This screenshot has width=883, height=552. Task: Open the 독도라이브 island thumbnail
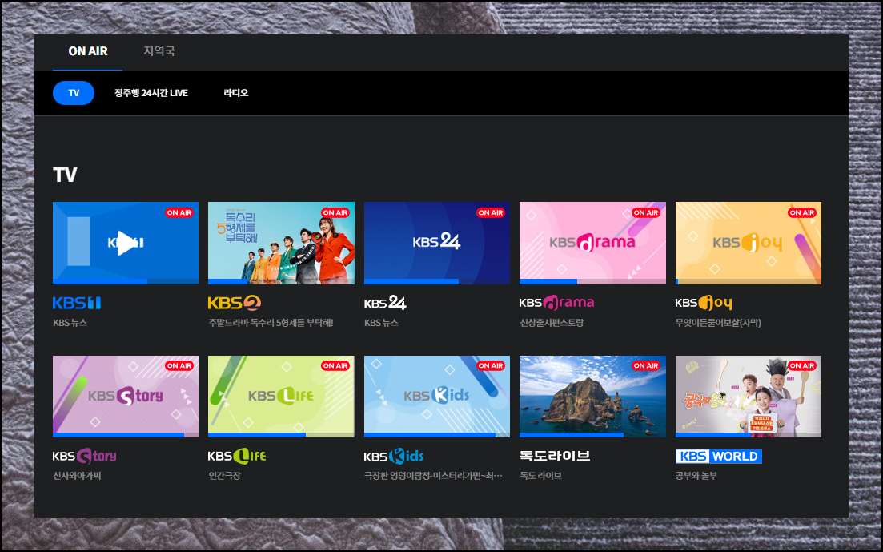pyautogui.click(x=592, y=397)
